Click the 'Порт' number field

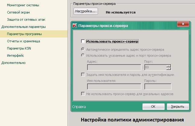coord(155,67)
